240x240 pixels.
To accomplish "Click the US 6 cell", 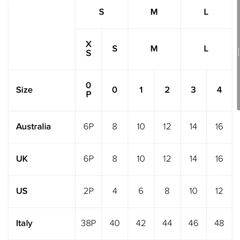I will [141, 191].
